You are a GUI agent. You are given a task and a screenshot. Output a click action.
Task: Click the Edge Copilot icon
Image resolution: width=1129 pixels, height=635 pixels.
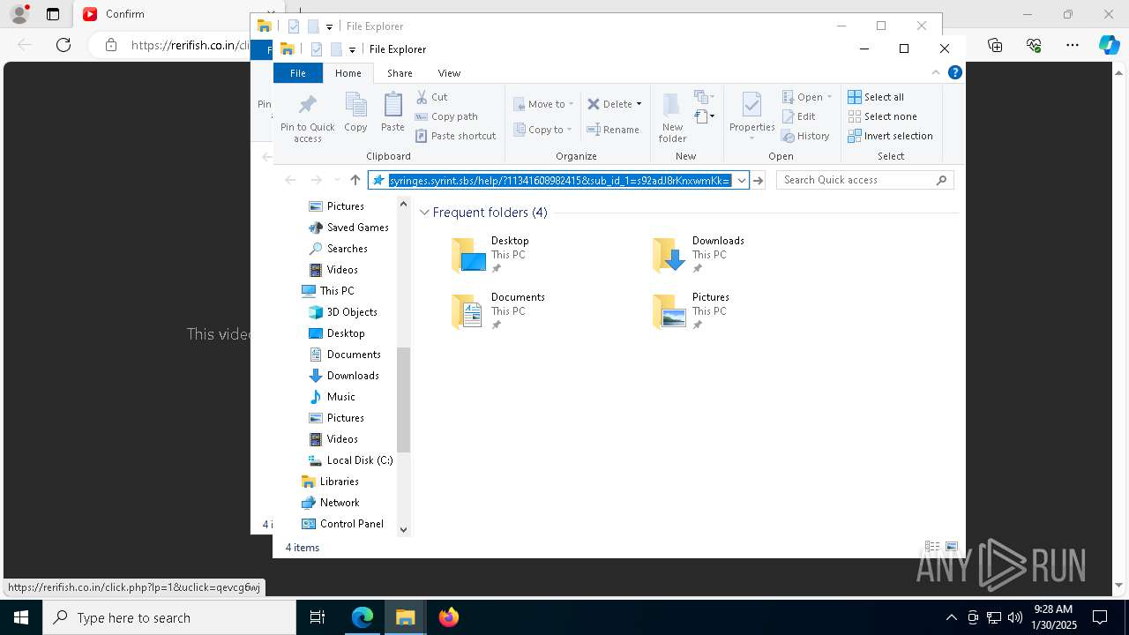[x=1109, y=45]
